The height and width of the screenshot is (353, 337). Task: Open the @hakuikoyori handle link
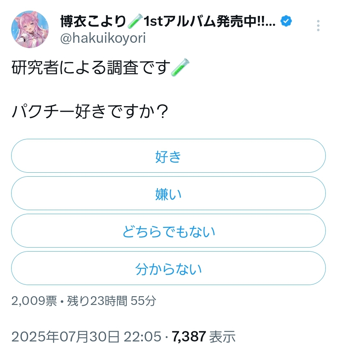pyautogui.click(x=103, y=38)
